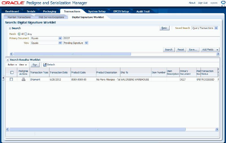226x143 pixels.
Task: Open the About link
Action: (x=192, y=3)
